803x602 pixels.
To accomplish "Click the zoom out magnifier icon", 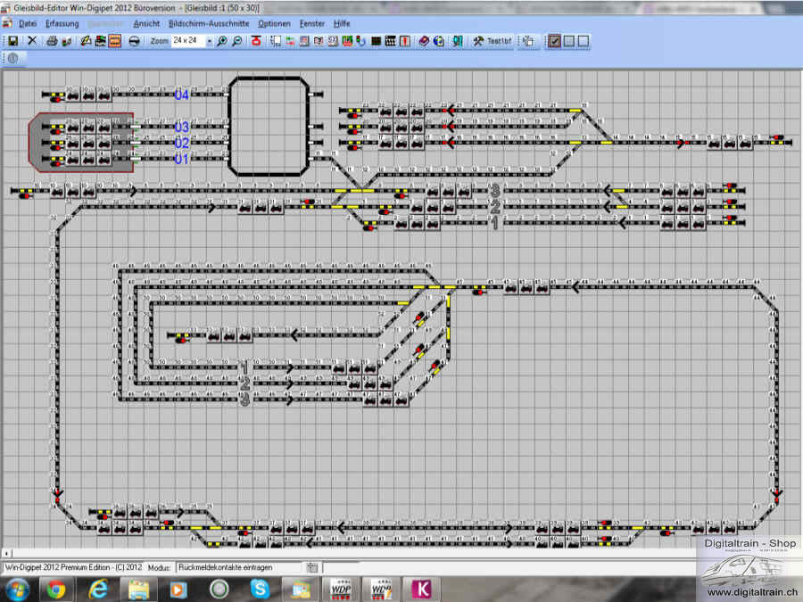I will click(x=236, y=41).
